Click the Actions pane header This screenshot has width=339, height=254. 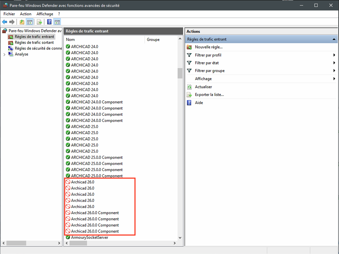[x=261, y=31]
